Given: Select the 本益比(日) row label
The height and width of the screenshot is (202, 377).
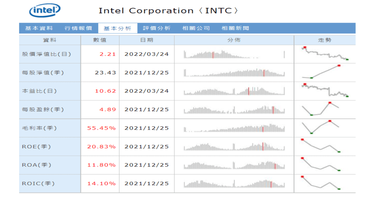Looking at the screenshot, I should (x=39, y=91).
